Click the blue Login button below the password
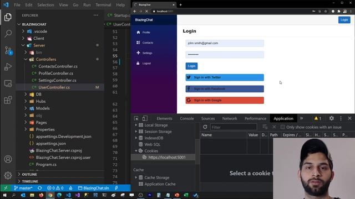 191,66
